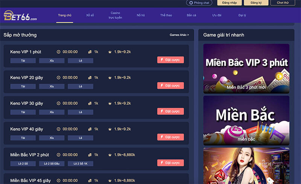Click crown icon in Keno VIP 30 giây

coord(110,103)
